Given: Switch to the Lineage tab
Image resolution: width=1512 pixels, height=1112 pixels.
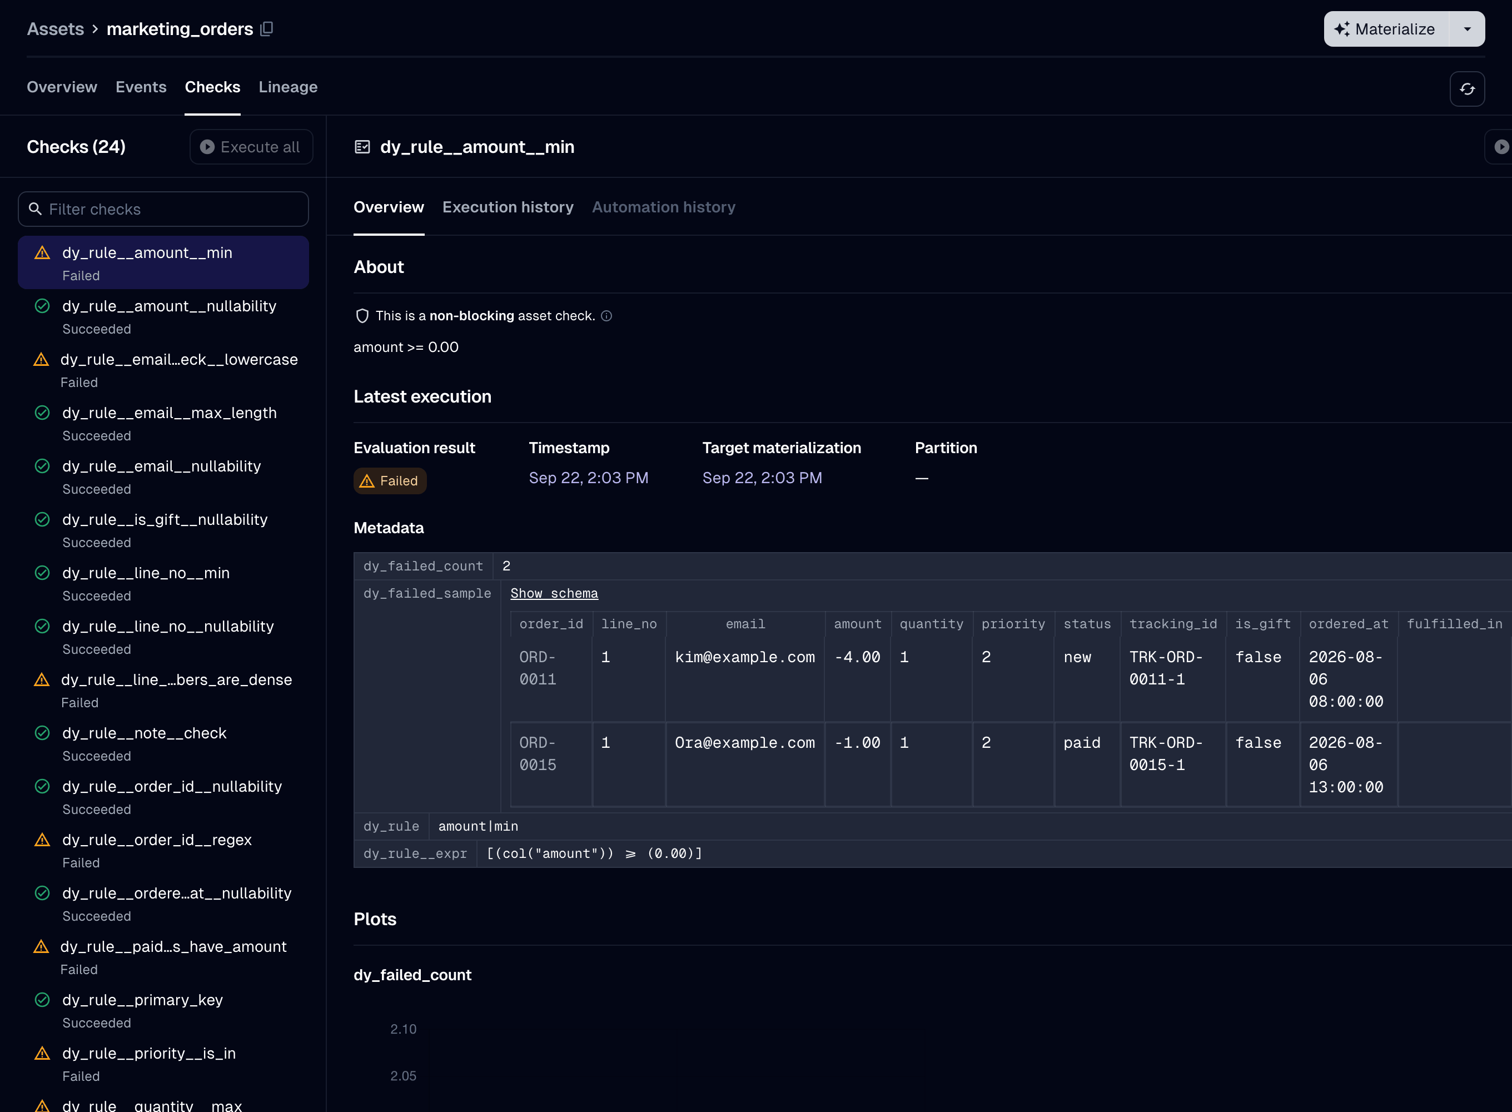Looking at the screenshot, I should pos(288,87).
